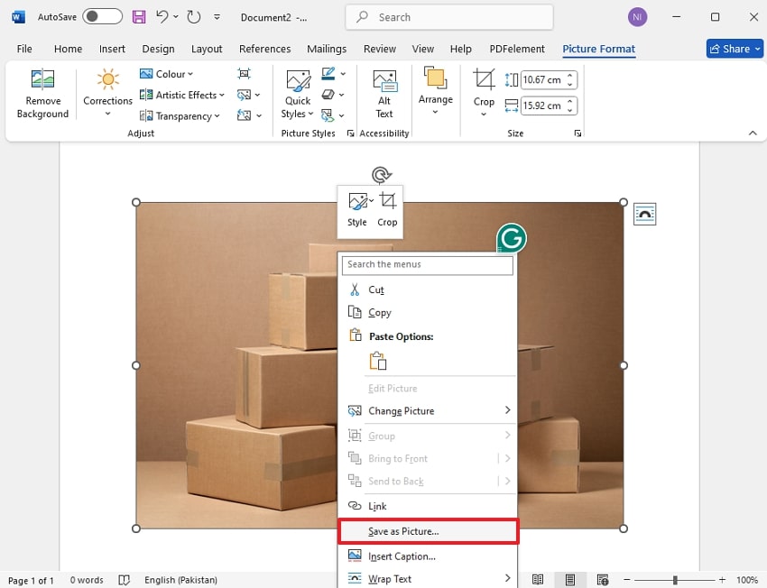Open Quick Styles gallery
This screenshot has height=588, width=767.
[298, 94]
